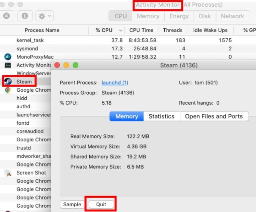The image size is (256, 212).
Task: Click the Quit button for Steam
Action: pos(101,205)
